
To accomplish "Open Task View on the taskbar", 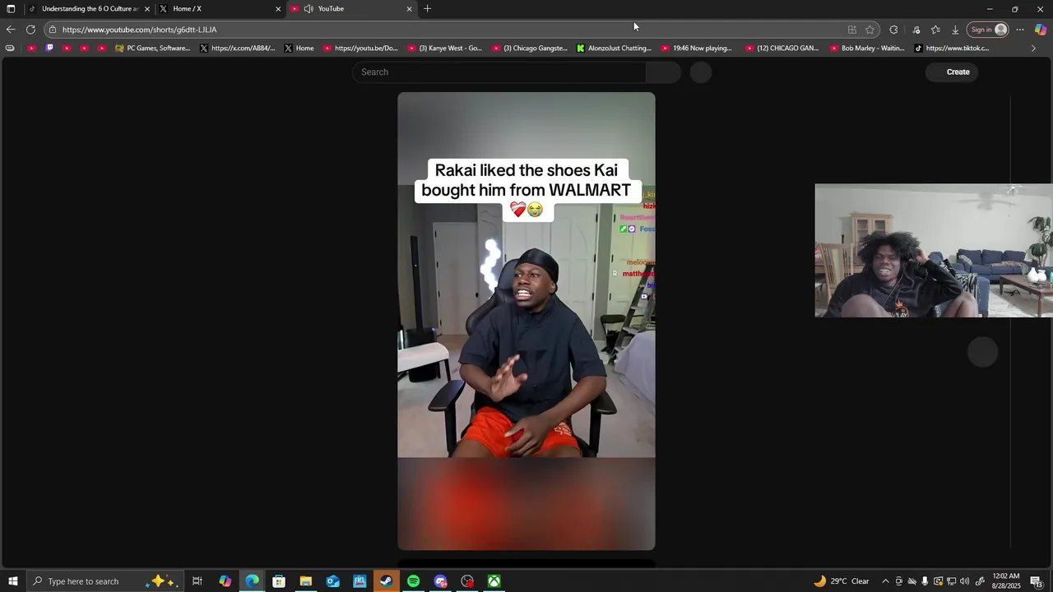I will 197,581.
